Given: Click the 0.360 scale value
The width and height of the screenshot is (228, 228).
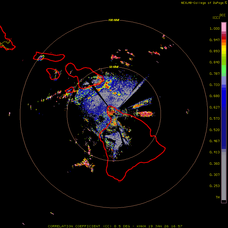Looking at the screenshot, I should (215, 164).
